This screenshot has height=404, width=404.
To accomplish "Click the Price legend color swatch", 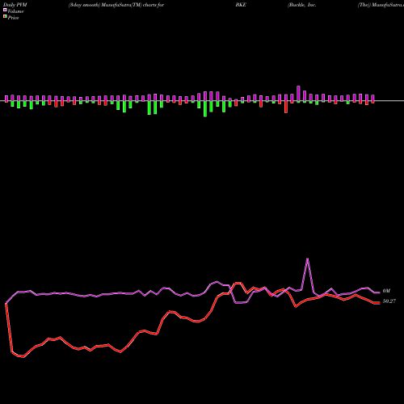I will click(x=5, y=17).
